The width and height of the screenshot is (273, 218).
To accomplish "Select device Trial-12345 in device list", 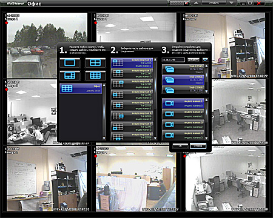I will click(x=183, y=69).
